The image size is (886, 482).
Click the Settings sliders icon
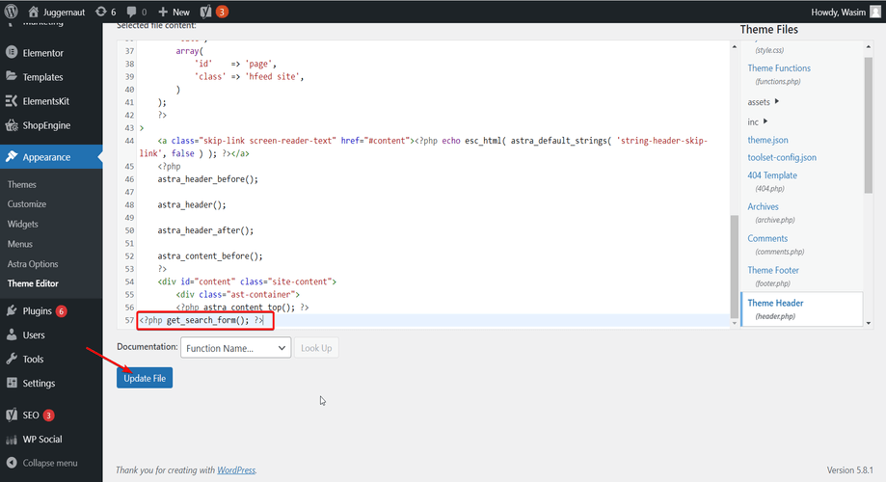pyautogui.click(x=12, y=383)
